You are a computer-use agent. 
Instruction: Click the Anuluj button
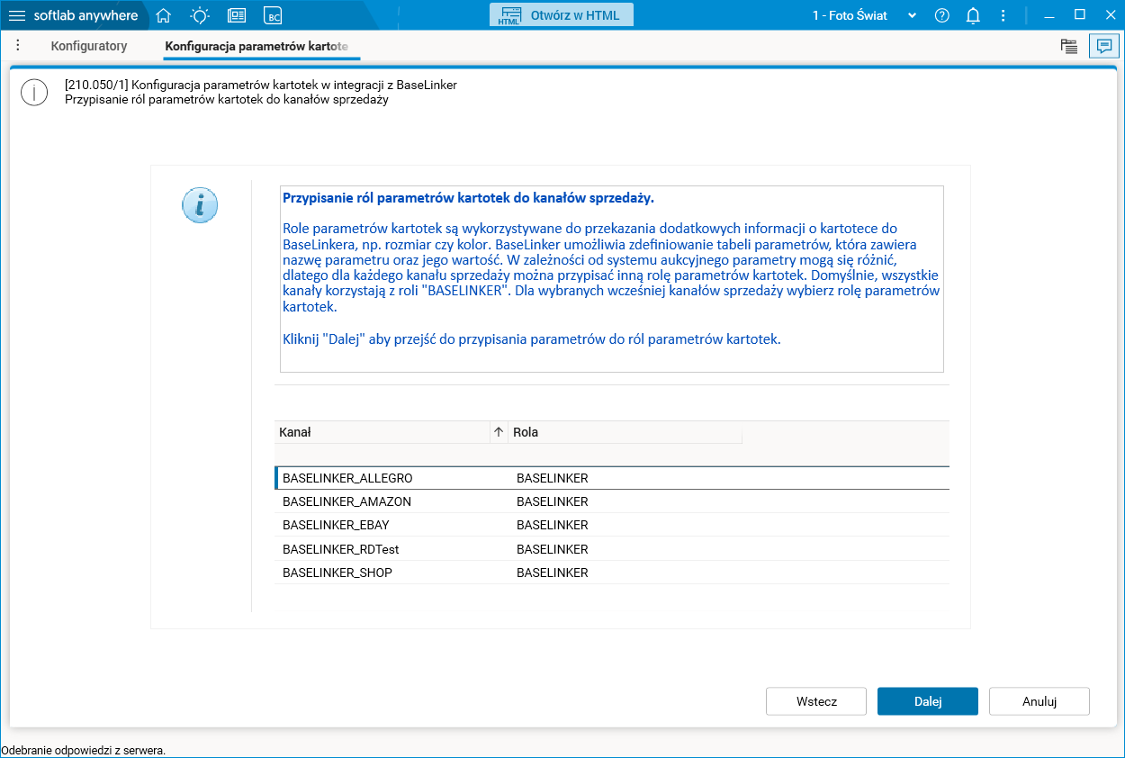(1039, 701)
